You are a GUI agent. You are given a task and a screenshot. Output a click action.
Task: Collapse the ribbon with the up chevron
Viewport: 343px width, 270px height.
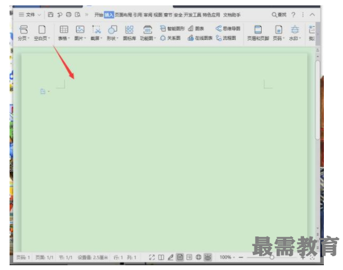[312, 14]
